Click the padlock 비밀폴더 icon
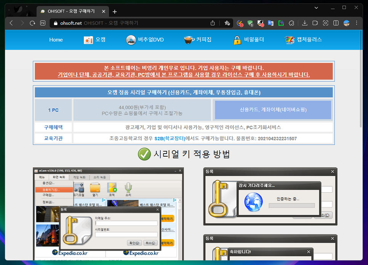368x265 pixels. 237,40
